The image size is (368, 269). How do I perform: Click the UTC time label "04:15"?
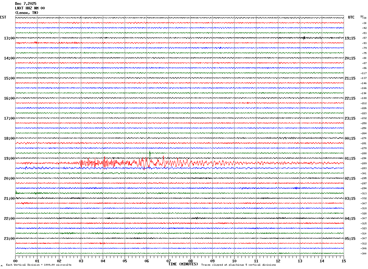[350, 219]
